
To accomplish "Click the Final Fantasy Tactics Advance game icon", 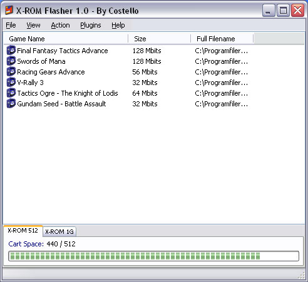I will tap(11, 51).
